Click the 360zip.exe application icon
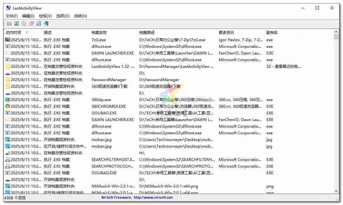The image size is (343, 205). tap(8, 99)
